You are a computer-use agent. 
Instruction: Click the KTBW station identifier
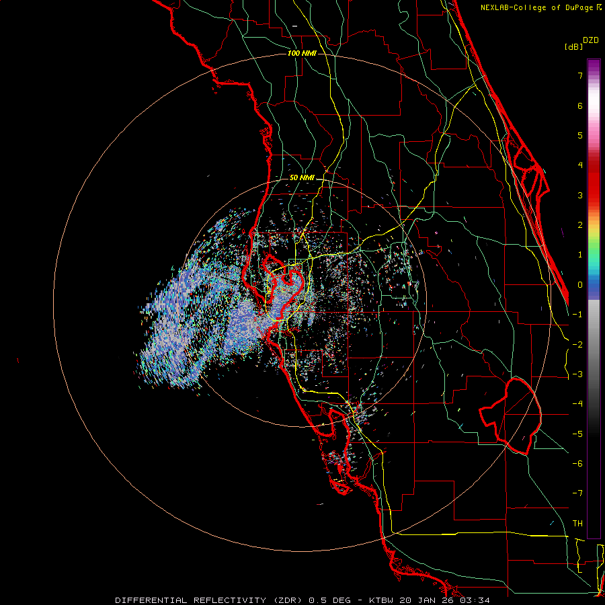(382, 600)
